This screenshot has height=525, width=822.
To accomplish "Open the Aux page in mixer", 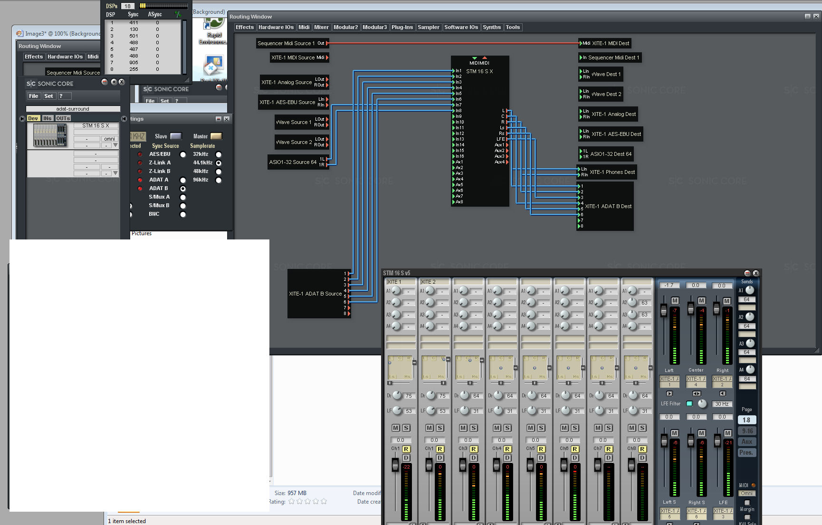I will point(747,442).
